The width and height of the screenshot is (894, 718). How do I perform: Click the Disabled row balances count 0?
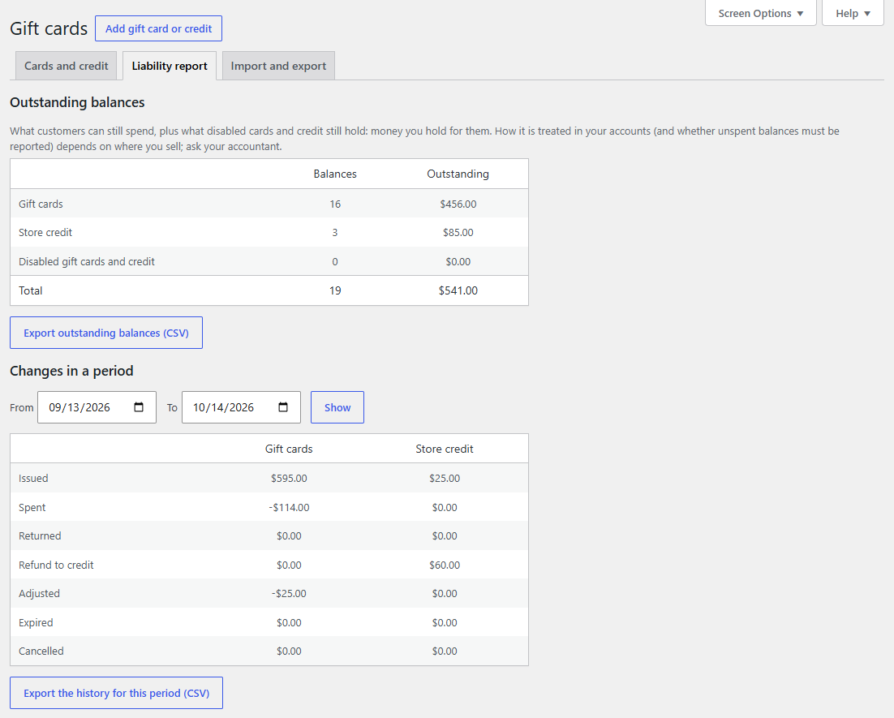335,261
